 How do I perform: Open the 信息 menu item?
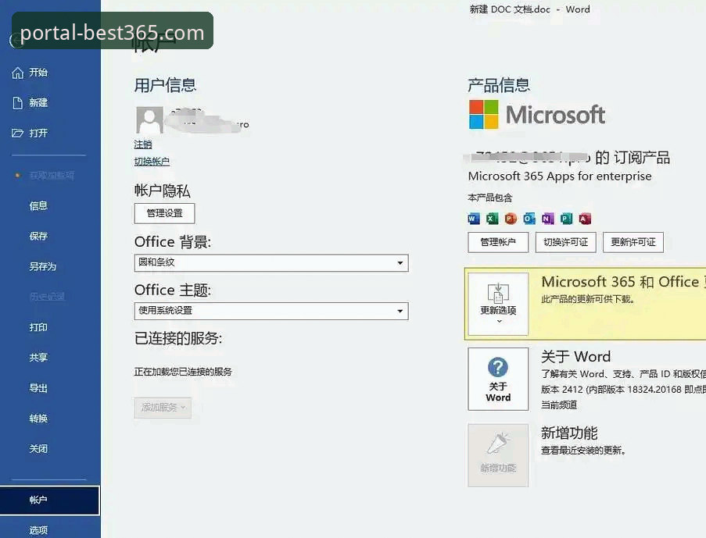point(38,206)
